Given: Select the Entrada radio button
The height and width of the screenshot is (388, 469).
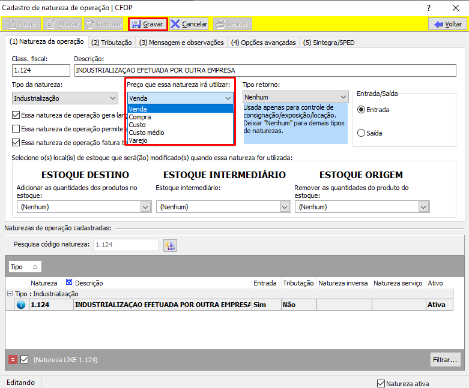Looking at the screenshot, I should 362,110.
